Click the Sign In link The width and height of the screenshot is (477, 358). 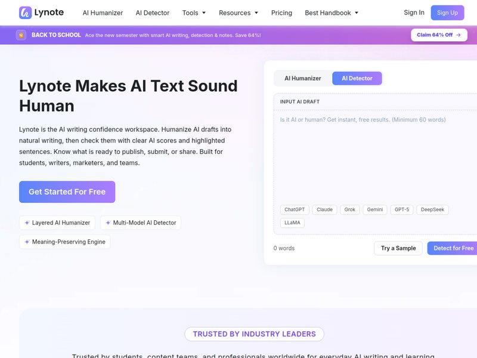414,13
